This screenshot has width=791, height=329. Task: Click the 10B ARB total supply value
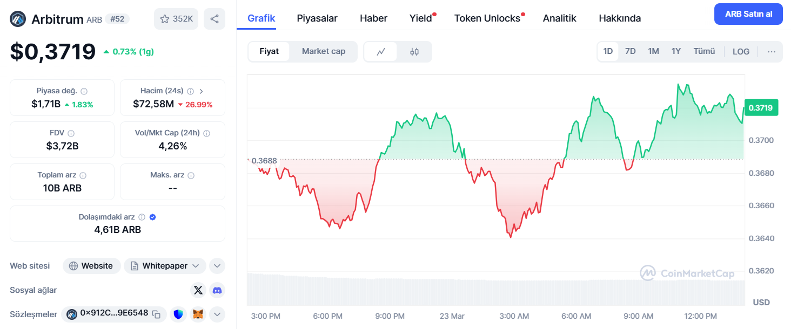point(63,188)
